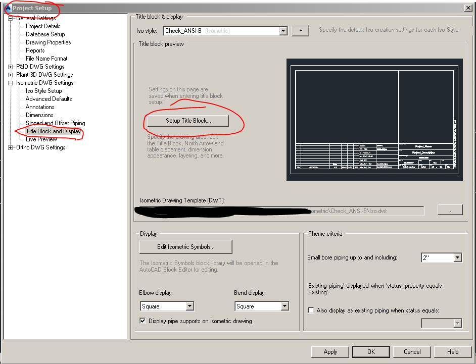476x364 pixels.
Task: Change the Bend display dropdown from Square
Action: click(x=284, y=306)
